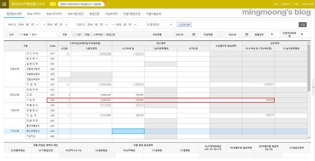The width and height of the screenshot is (315, 161).
Task: Click the input cell under 21.환급신청액
Action: click(297, 155)
